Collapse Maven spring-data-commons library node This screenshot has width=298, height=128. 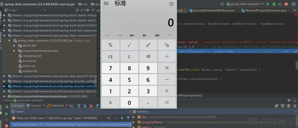tap(5, 36)
